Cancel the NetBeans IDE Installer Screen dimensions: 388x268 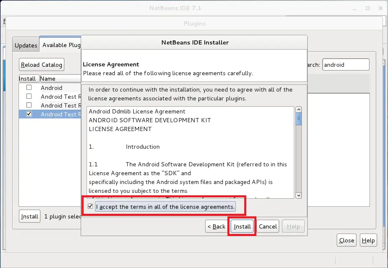point(268,226)
